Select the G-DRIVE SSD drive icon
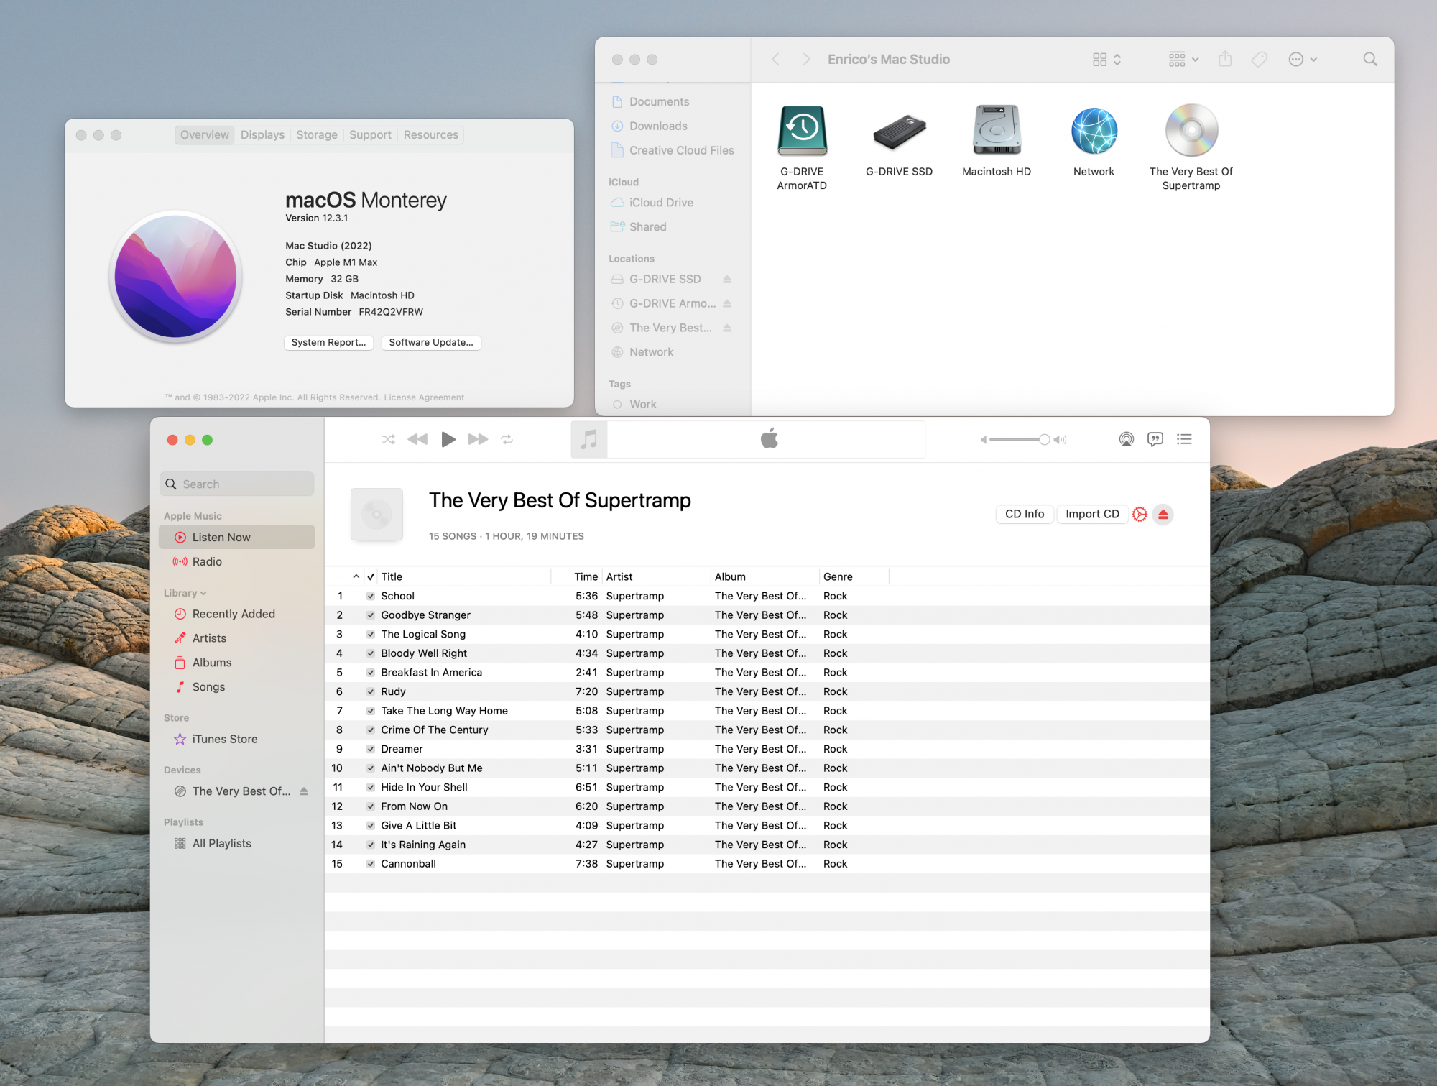This screenshot has width=1437, height=1086. click(x=900, y=132)
